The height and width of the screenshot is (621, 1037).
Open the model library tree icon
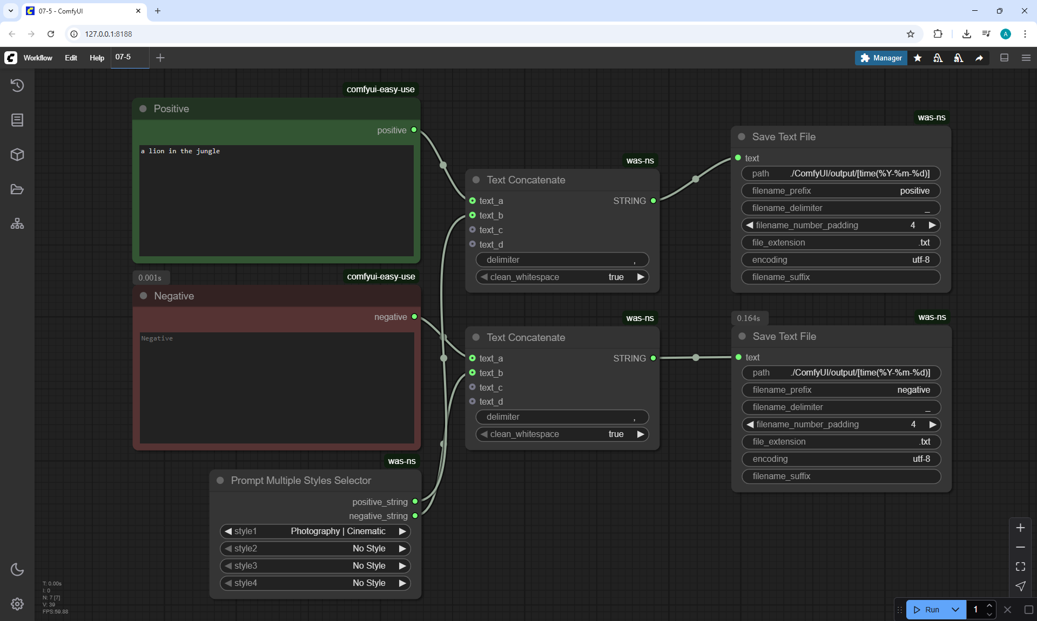click(x=17, y=224)
